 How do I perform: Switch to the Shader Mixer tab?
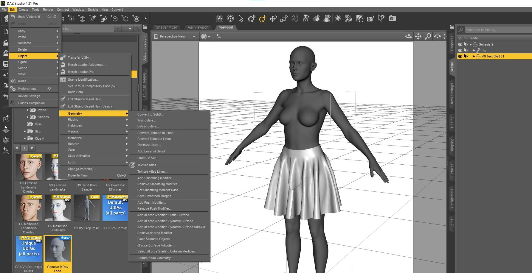coord(166,27)
